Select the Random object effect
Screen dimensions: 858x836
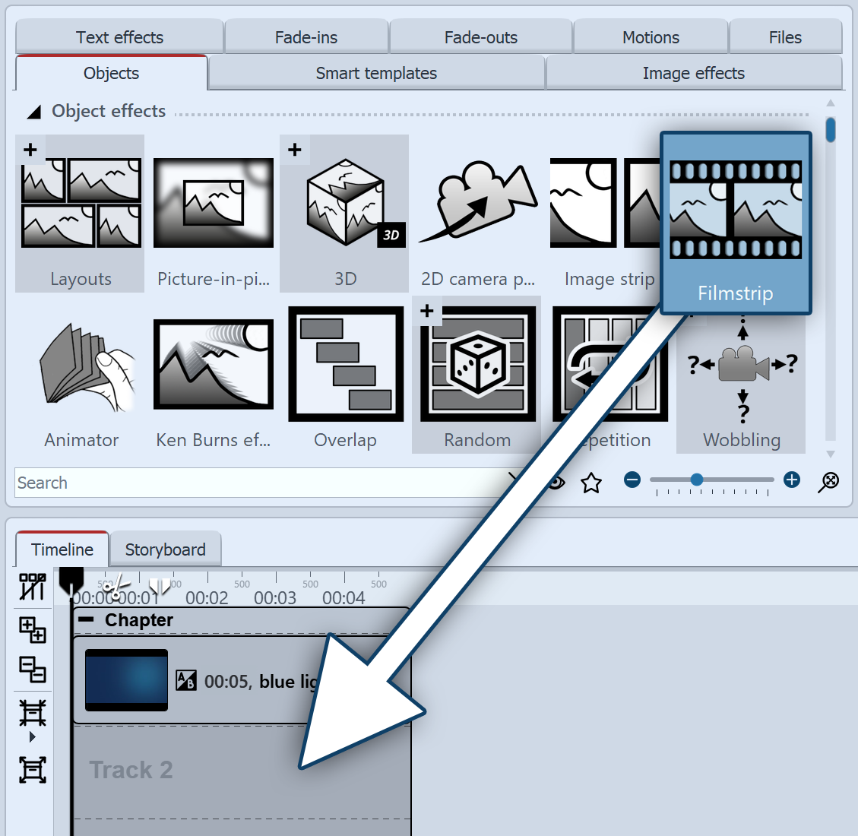(x=476, y=363)
